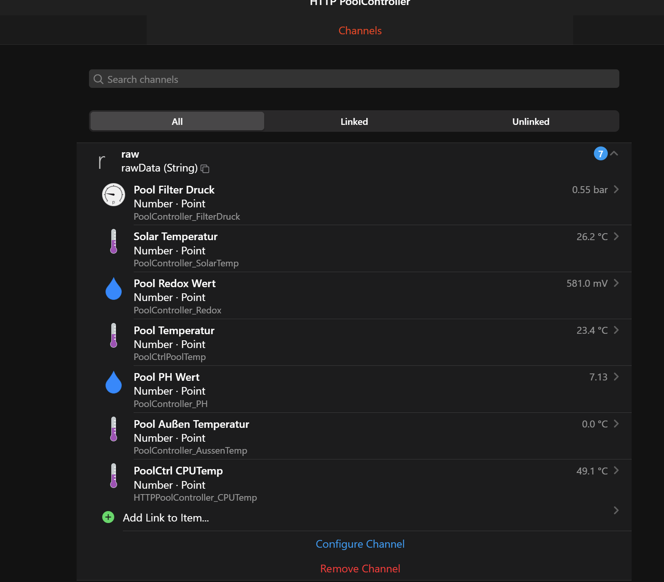Copy the rawData channel ID with the copy icon
664x582 pixels.
[205, 168]
